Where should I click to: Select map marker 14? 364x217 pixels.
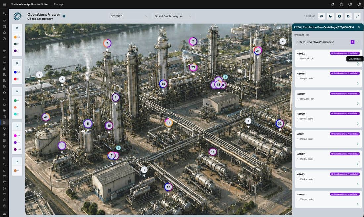[x=169, y=123]
